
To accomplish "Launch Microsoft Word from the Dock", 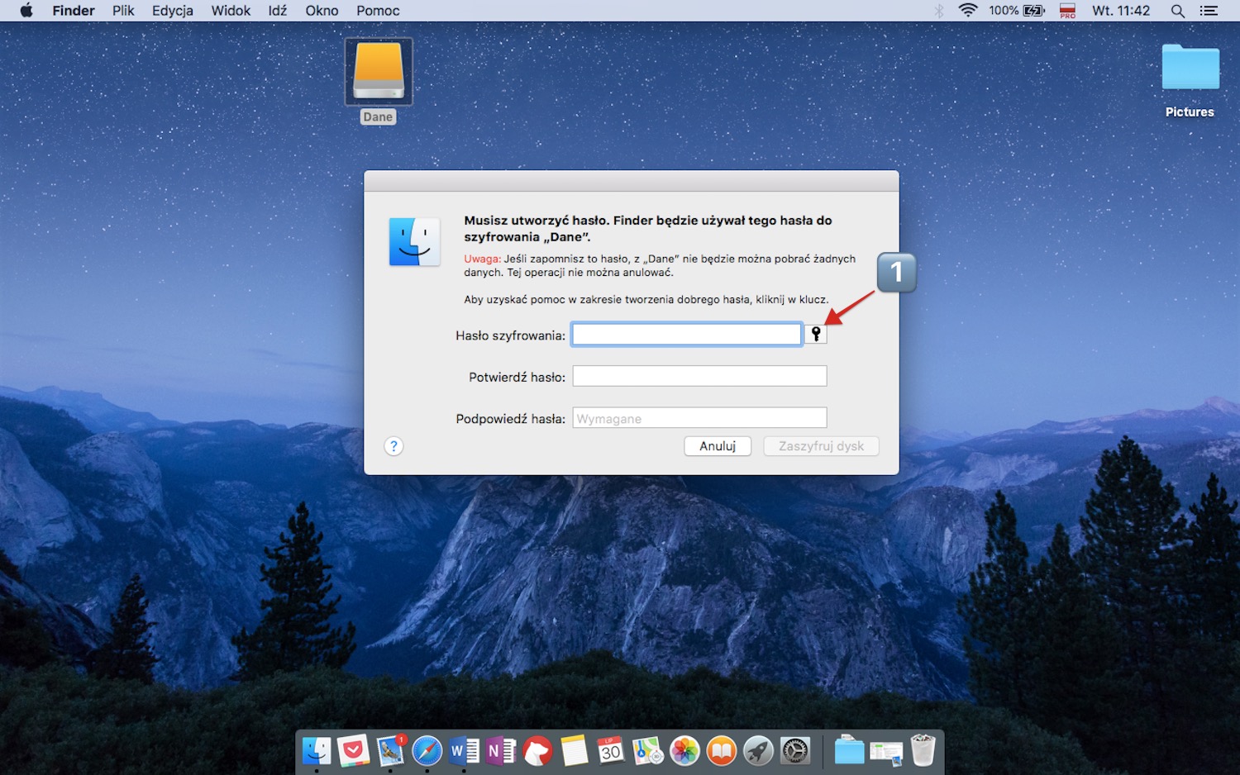I will tap(463, 751).
